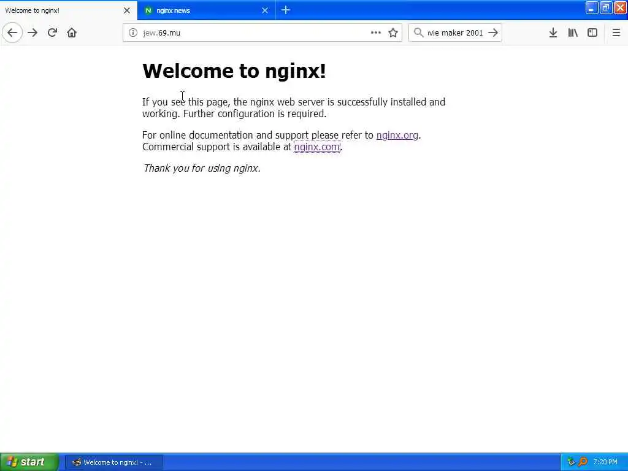Open a new tab with the plus
Viewport: 628px width, 471px height.
click(286, 10)
